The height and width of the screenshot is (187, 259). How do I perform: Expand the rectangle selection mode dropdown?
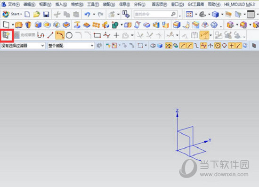(x=146, y=45)
